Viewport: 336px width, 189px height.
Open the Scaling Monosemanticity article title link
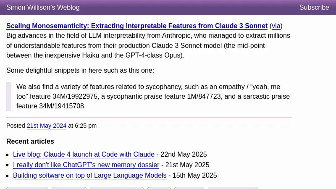137,26
